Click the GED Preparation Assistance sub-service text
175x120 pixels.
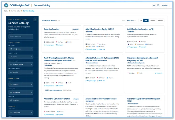click(x=54, y=90)
